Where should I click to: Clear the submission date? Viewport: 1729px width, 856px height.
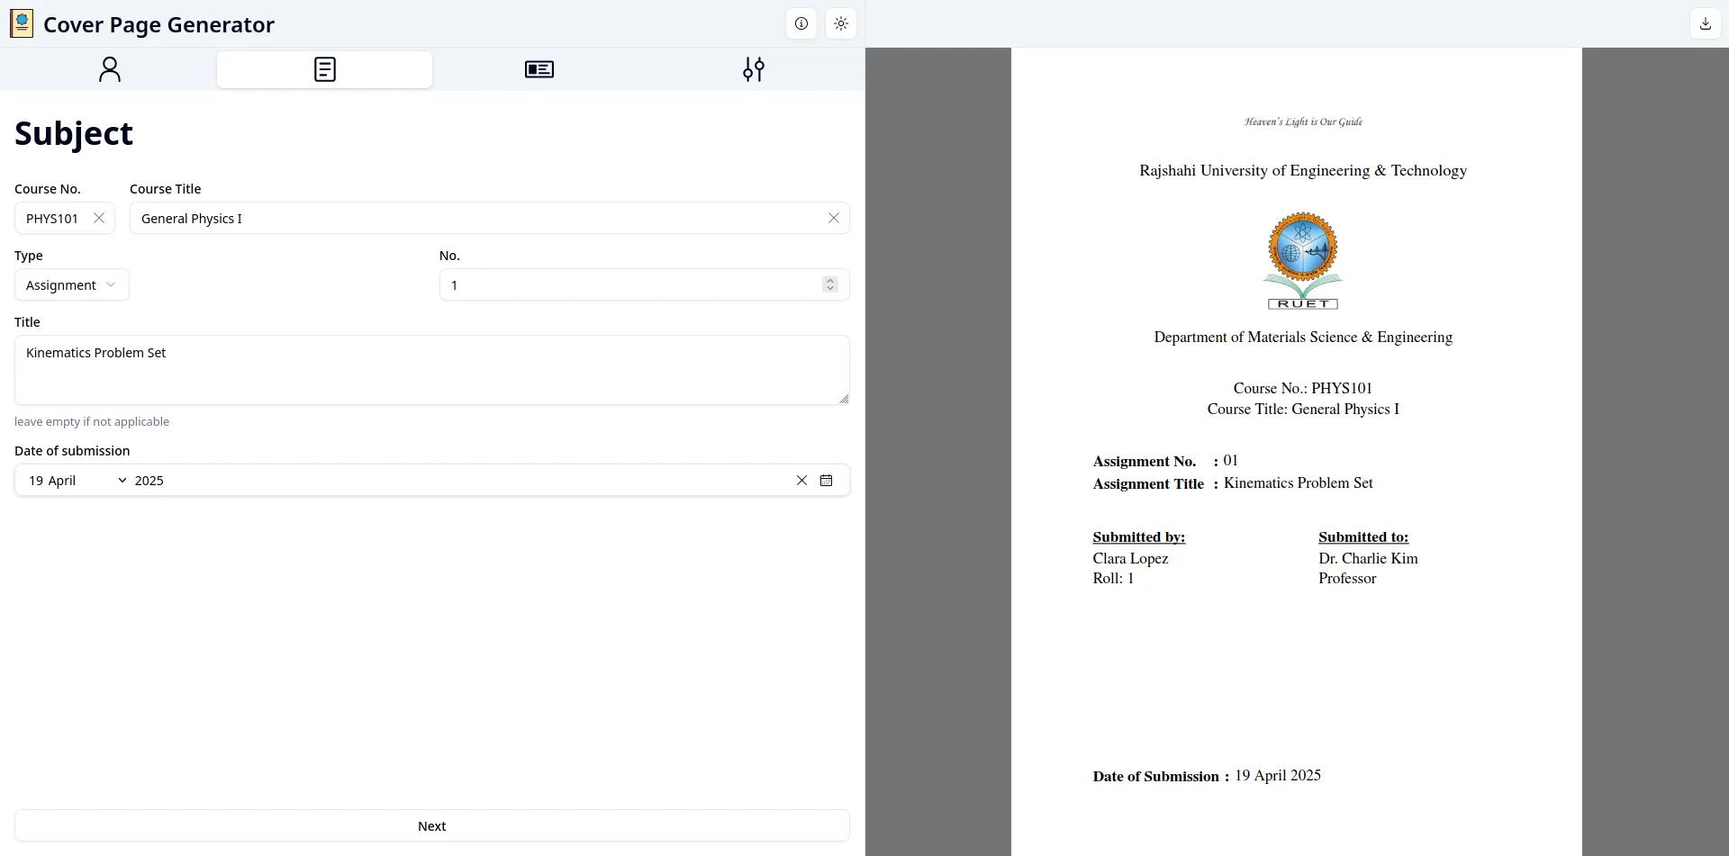point(801,481)
